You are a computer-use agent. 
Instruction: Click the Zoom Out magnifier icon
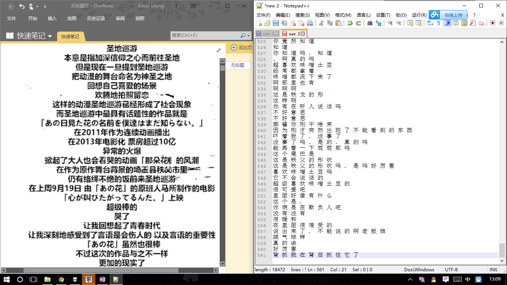(399, 23)
